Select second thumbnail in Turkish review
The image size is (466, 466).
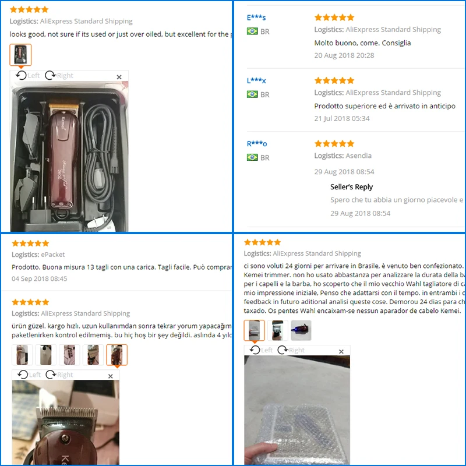click(46, 355)
